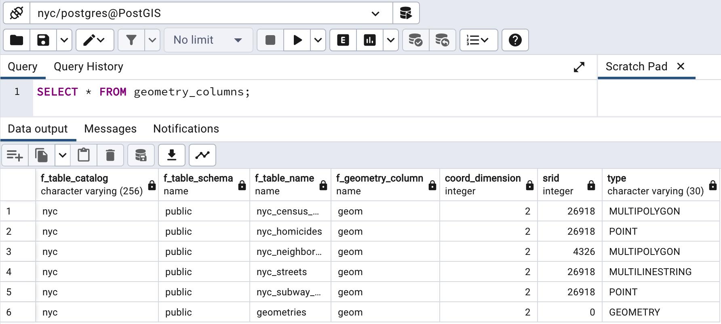
Task: Click the Explain query icon
Action: point(343,40)
